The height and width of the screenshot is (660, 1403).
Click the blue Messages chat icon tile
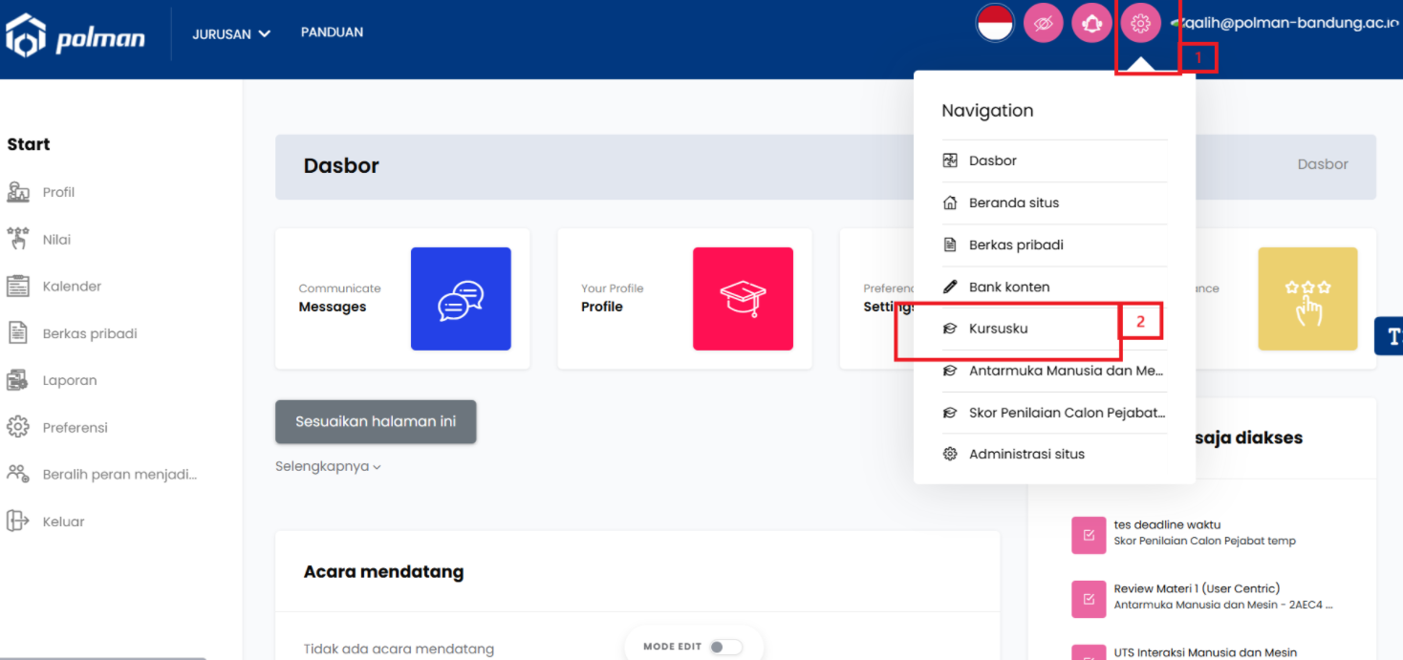461,299
